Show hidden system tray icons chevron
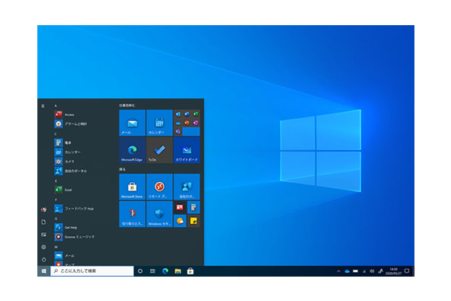Screen dimensions: 451x301 (x=338, y=271)
